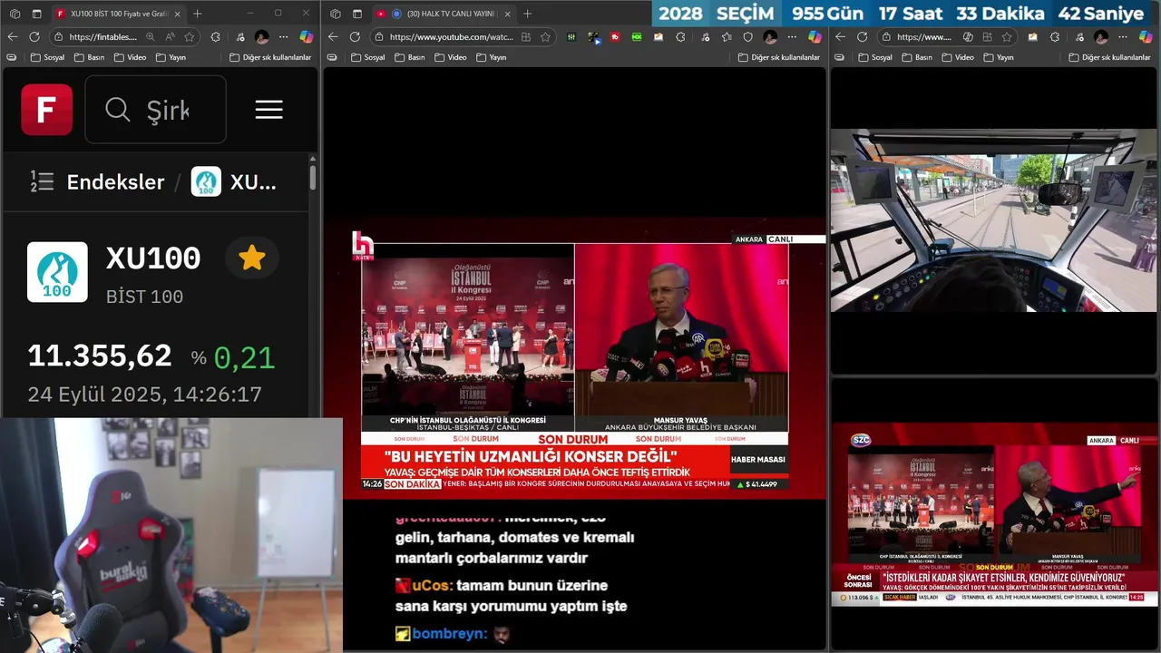This screenshot has height=653, width=1161.
Task: Click the webcam overlay with gaming chair
Action: tap(171, 535)
